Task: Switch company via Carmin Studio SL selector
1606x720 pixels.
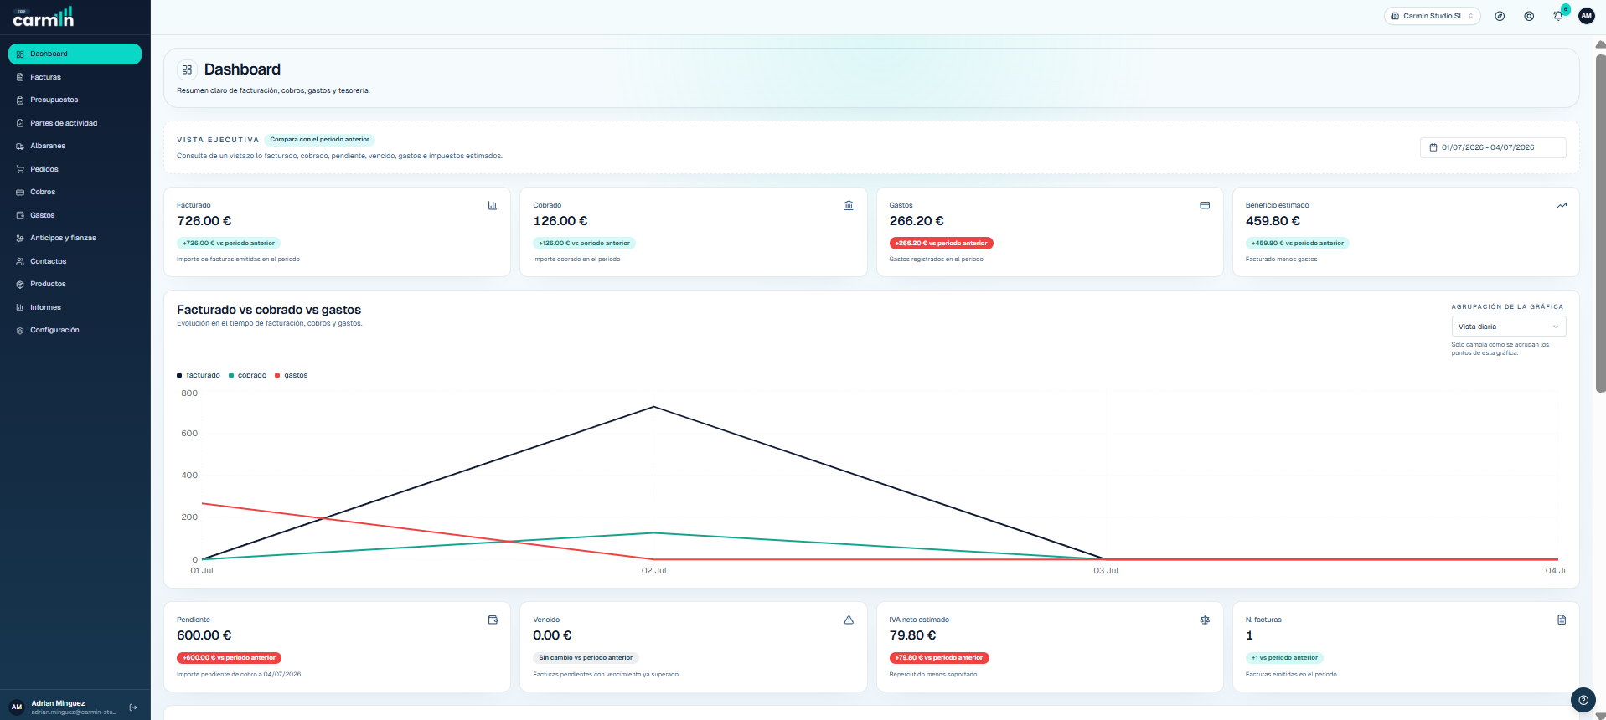Action: (1432, 16)
